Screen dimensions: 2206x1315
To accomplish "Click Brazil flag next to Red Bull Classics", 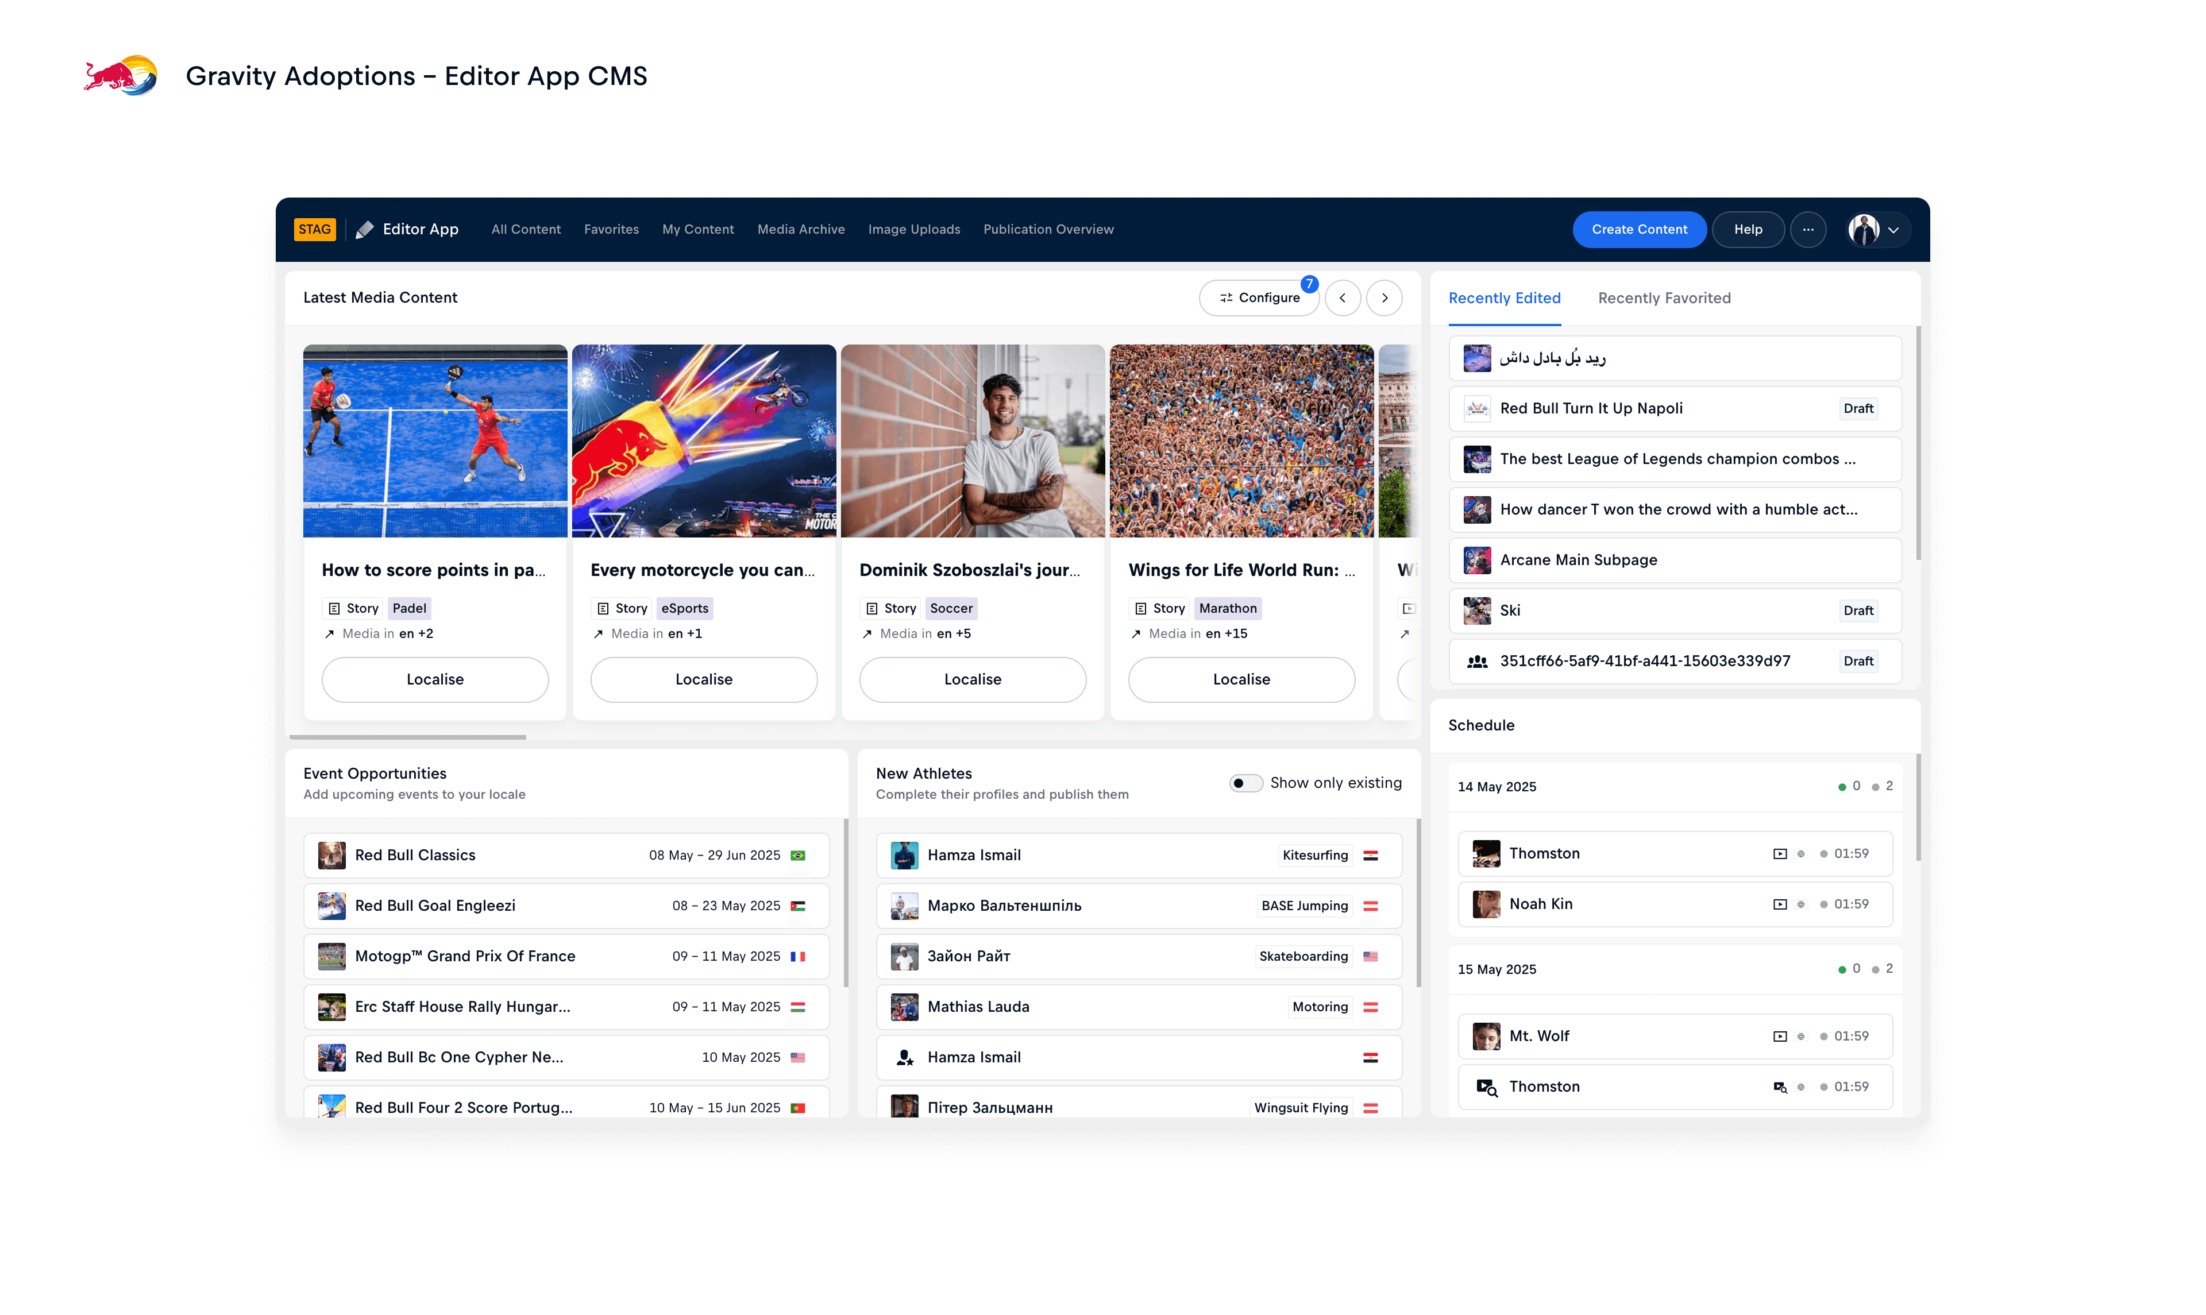I will pos(798,855).
